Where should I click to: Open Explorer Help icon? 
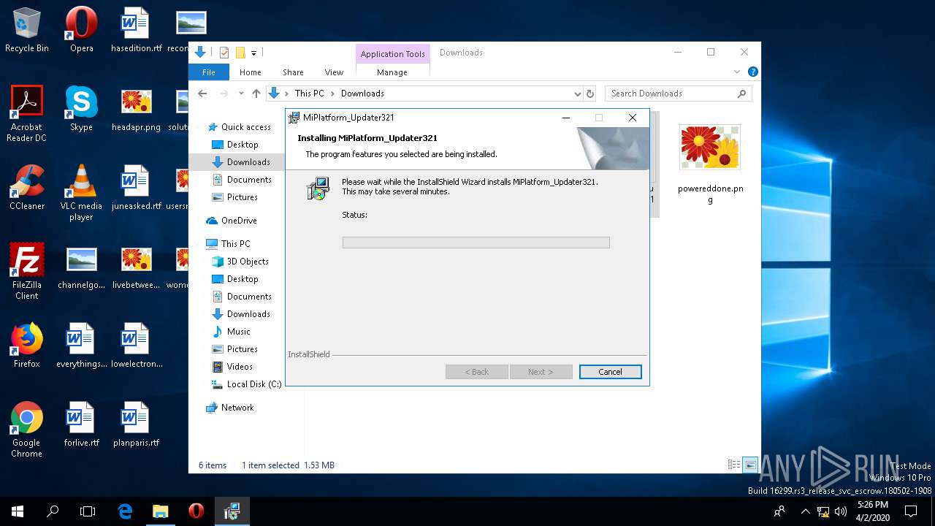click(x=753, y=72)
